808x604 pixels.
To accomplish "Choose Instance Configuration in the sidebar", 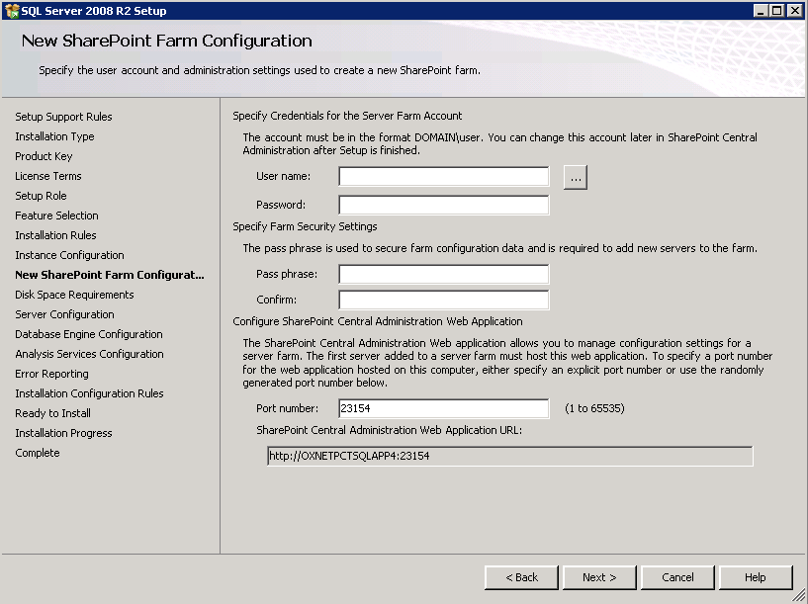I will 69,255.
